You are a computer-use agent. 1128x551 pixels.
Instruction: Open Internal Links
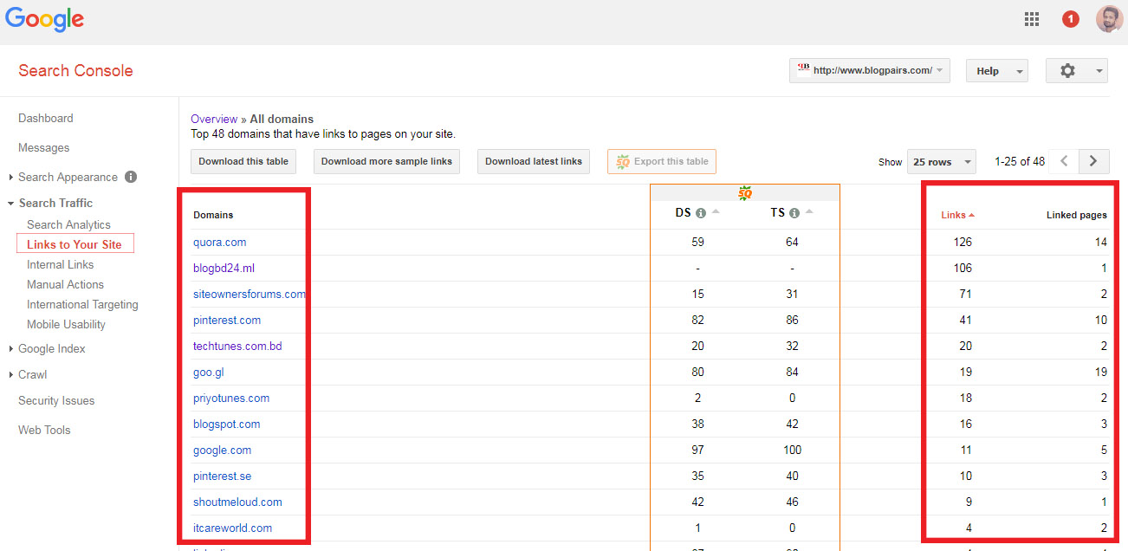60,264
